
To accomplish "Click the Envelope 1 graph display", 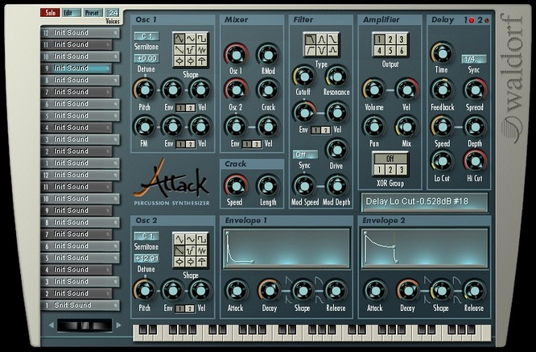I will (x=287, y=249).
